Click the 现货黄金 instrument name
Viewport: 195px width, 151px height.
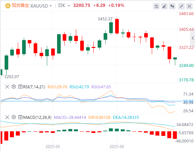click(20, 6)
